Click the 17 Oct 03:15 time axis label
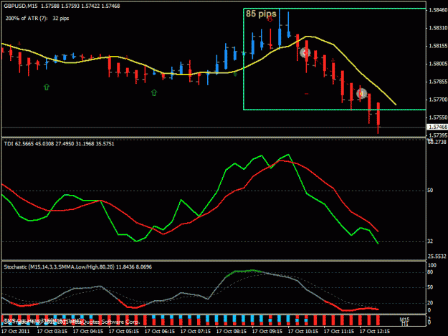448x336 pixels. 52,331
